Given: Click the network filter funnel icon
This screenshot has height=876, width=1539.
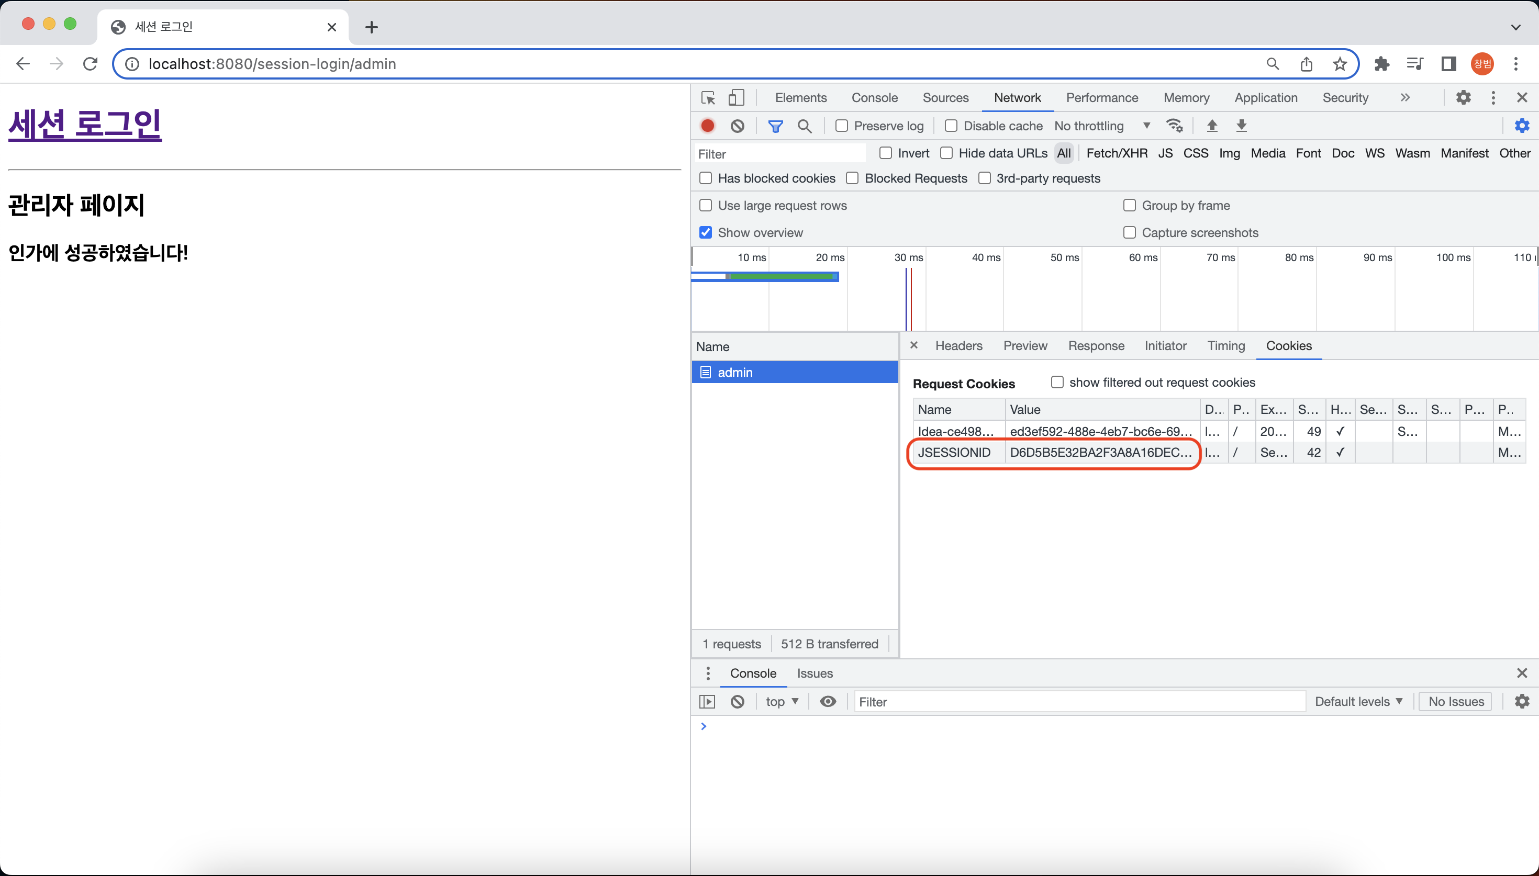Looking at the screenshot, I should click(x=775, y=126).
